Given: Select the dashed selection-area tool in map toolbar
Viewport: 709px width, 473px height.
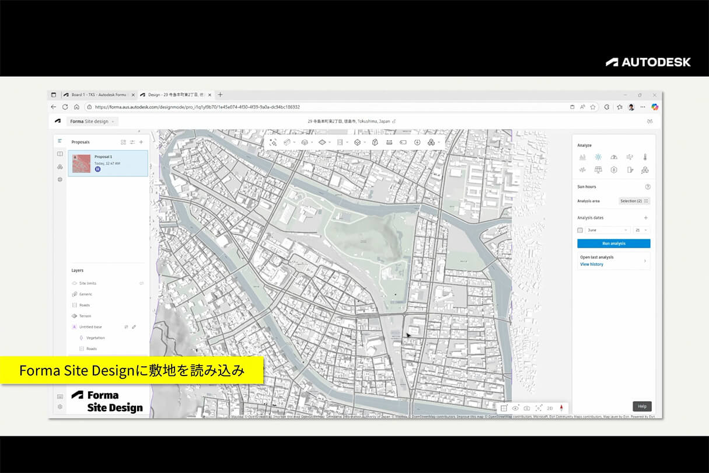Looking at the screenshot, I should [x=273, y=142].
